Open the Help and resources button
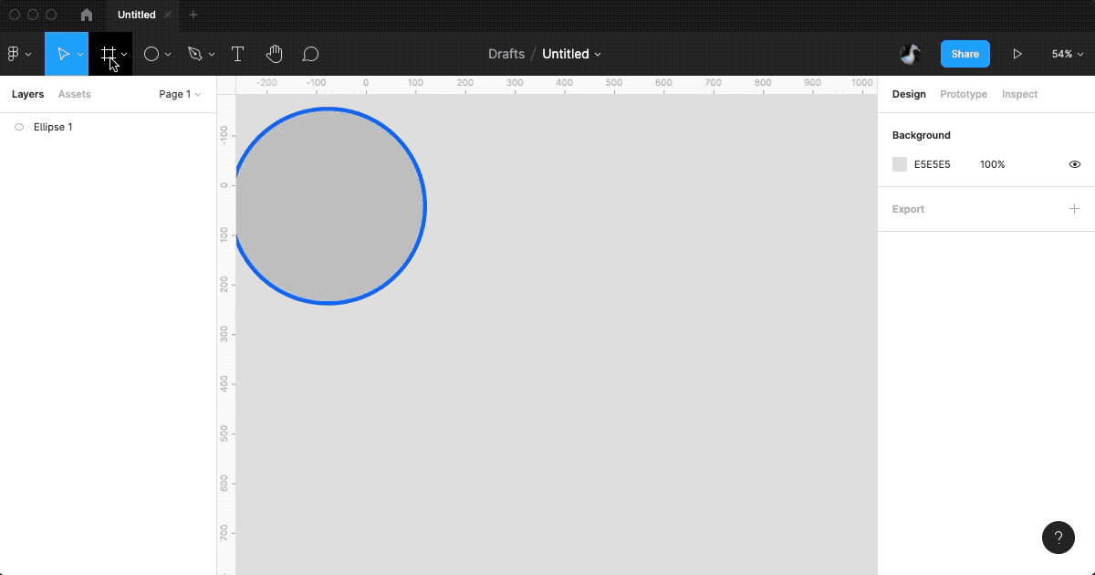This screenshot has height=575, width=1095. click(1058, 538)
